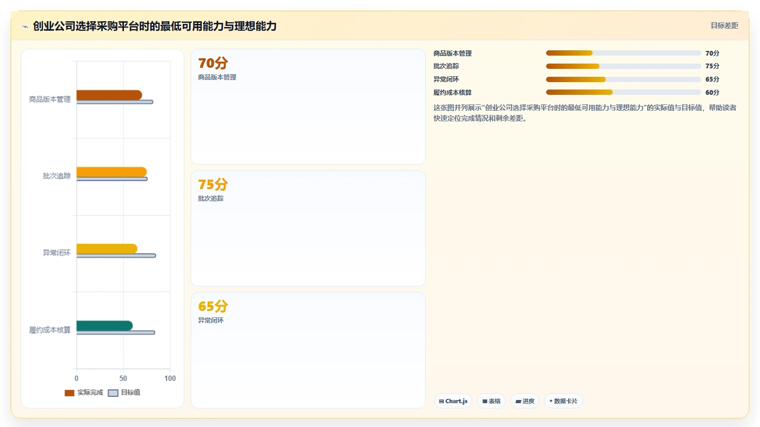The height and width of the screenshot is (427, 760).
Task: Click the dashboard title text
Action: click(155, 26)
